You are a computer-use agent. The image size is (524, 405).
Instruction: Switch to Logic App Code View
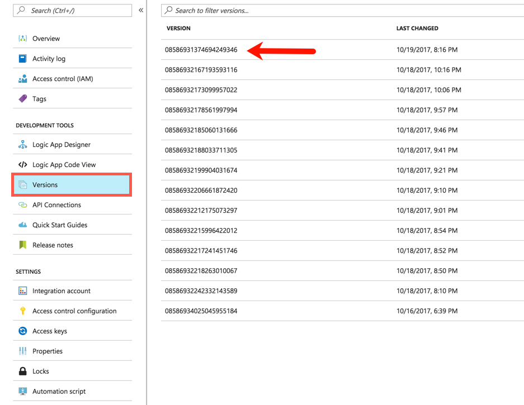(72, 165)
